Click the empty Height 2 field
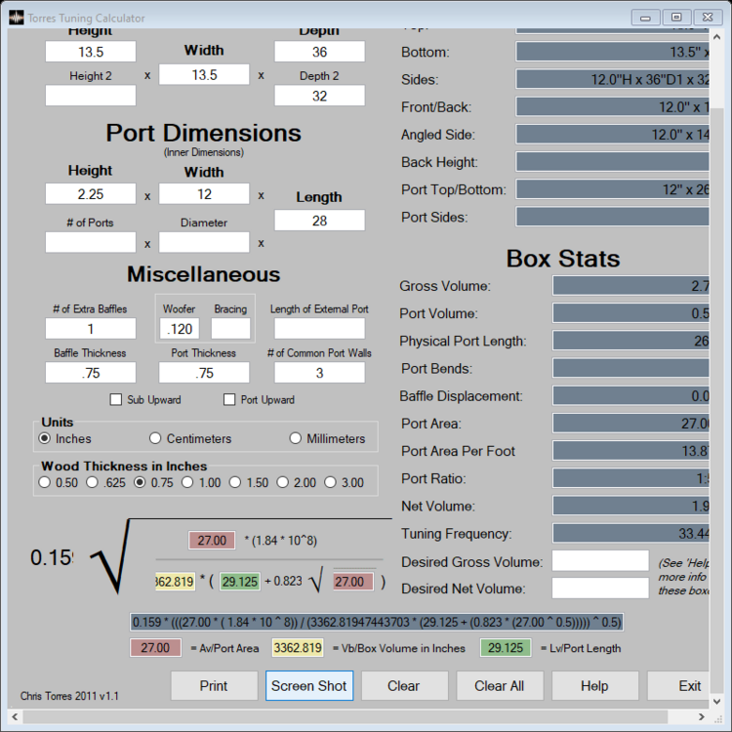The width and height of the screenshot is (732, 732). point(91,96)
